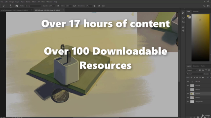The height and width of the screenshot is (118, 211).
Task: Open the Brush Settings dock icon
Action: pyautogui.click(x=183, y=22)
